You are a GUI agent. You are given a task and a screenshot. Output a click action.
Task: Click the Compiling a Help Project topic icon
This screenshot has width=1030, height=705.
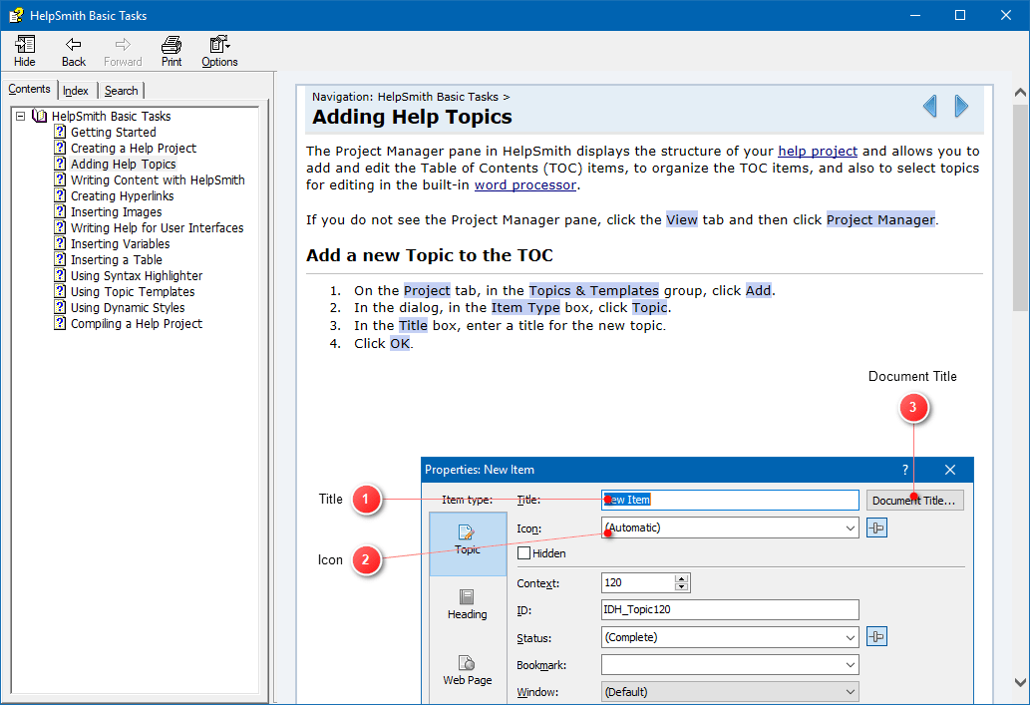[x=60, y=323]
